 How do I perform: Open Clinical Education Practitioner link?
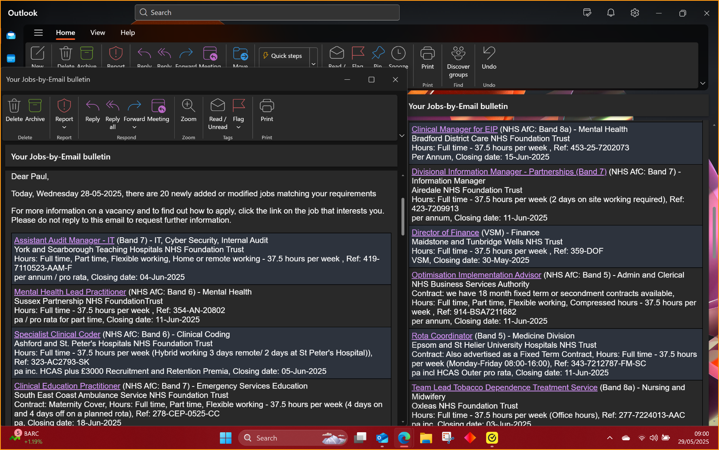[x=67, y=386]
